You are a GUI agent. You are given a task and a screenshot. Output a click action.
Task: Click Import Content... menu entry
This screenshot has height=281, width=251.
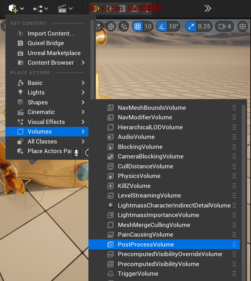pyautogui.click(x=51, y=34)
